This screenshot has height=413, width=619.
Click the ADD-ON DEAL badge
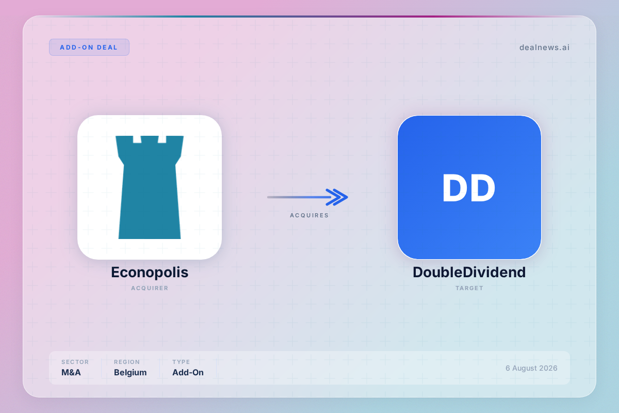[x=89, y=47]
